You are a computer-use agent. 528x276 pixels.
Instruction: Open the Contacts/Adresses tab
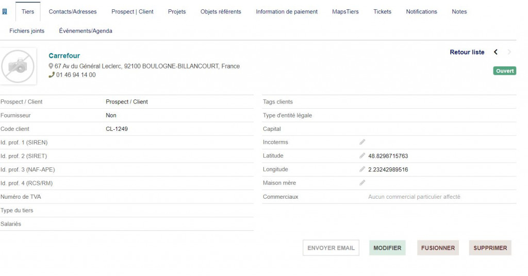[x=73, y=11]
